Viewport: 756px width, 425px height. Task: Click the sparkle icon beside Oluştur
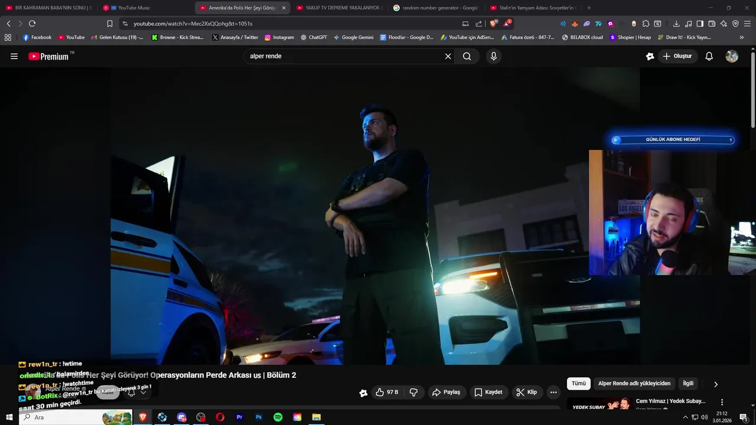650,56
